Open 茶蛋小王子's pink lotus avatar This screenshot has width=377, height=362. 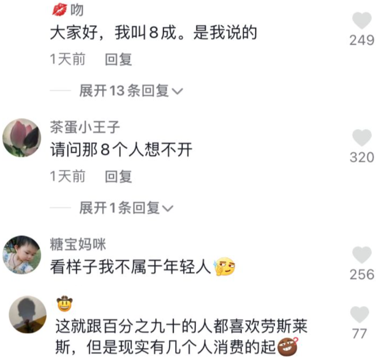click(x=22, y=138)
